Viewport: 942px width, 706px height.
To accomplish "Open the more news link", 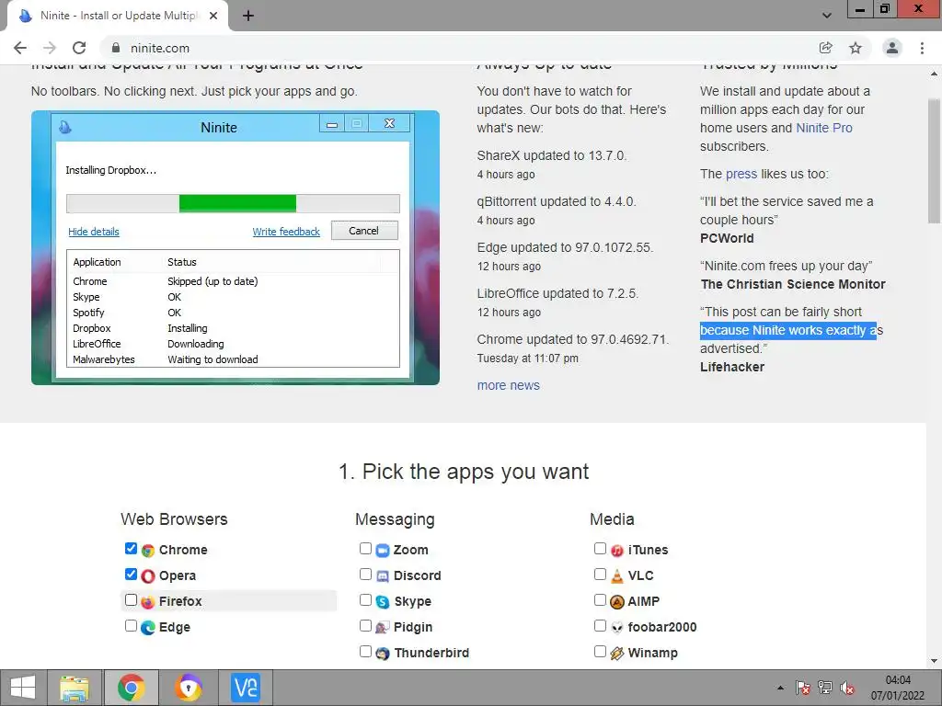I will (508, 385).
